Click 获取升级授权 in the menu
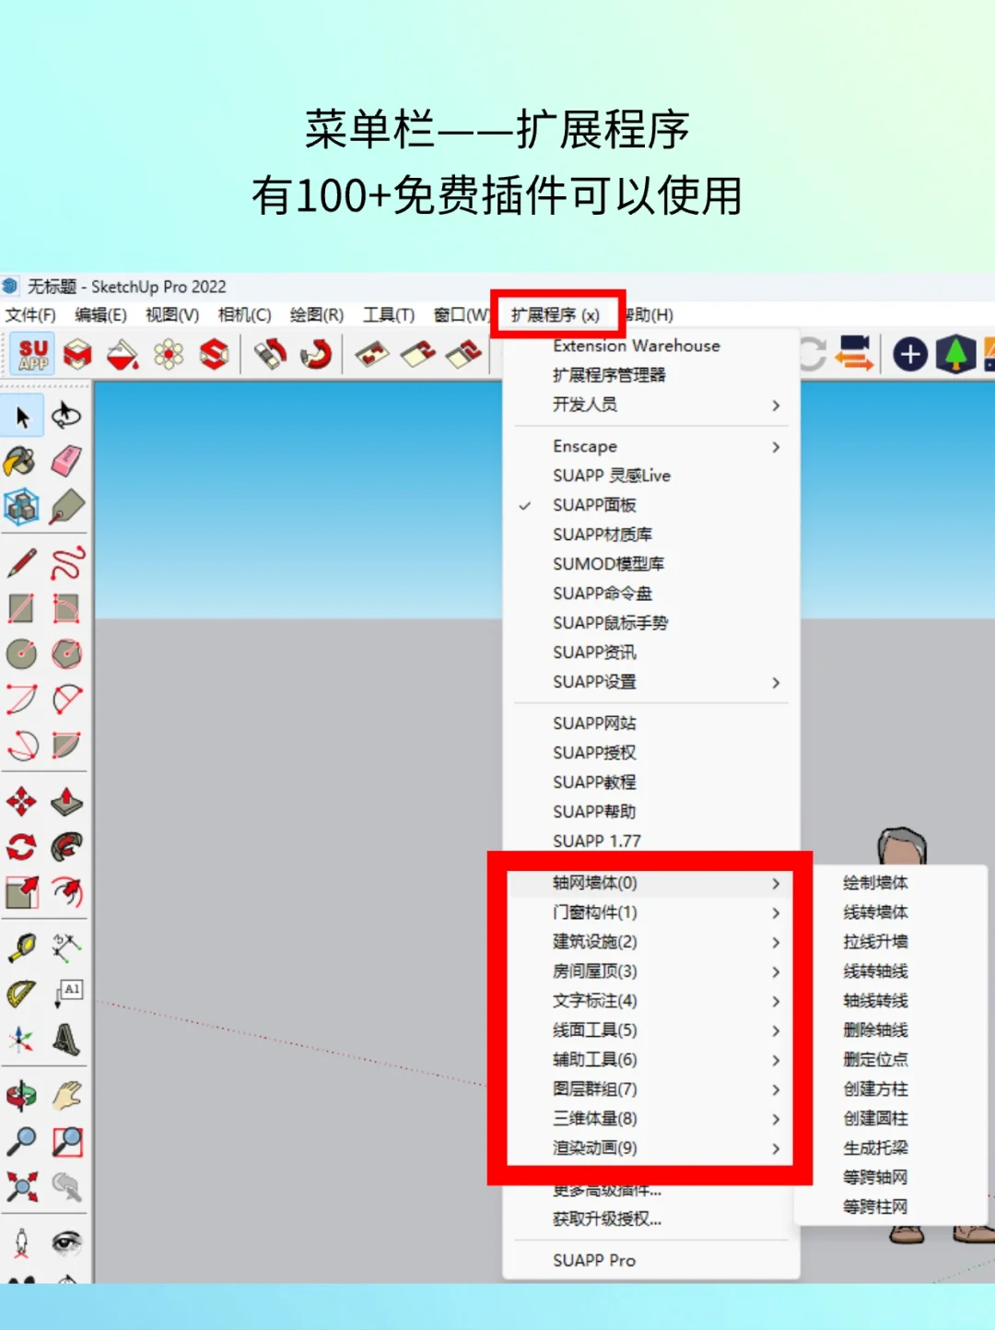Screen dimensions: 995x1330 (x=605, y=1218)
